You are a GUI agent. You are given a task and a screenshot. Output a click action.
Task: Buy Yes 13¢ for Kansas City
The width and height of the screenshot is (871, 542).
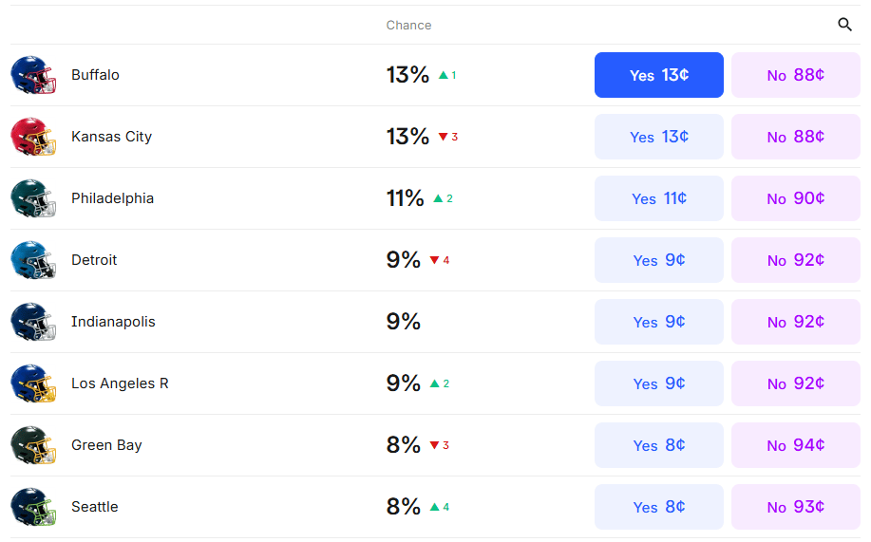658,137
